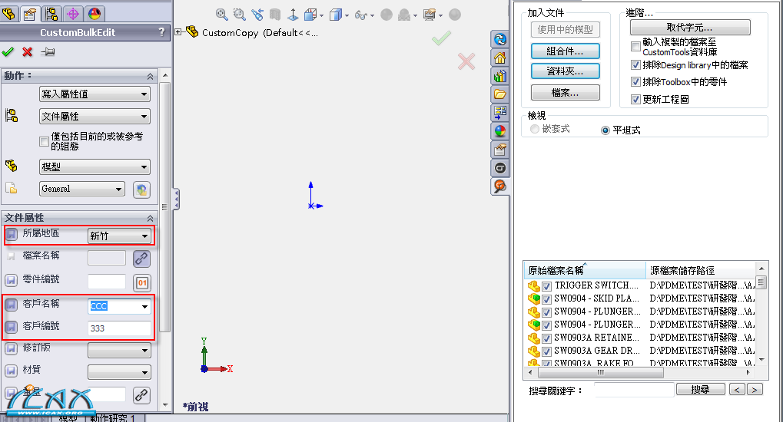Image resolution: width=783 pixels, height=422 pixels.
Task: Pin the CustomBulkEdit panel with the pushpin
Action: 48,51
